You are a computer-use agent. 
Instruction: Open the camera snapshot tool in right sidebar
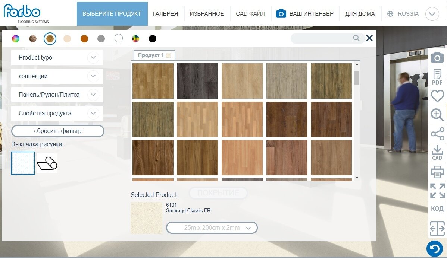pos(437,57)
